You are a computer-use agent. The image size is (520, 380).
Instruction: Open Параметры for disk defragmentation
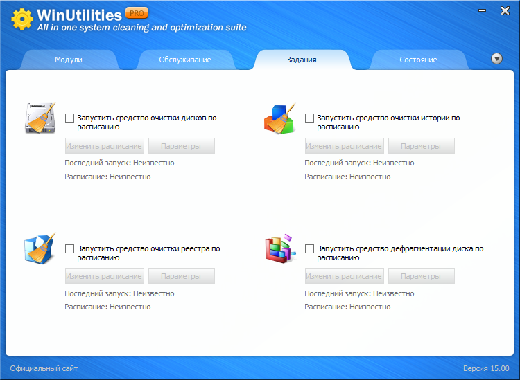coord(421,276)
